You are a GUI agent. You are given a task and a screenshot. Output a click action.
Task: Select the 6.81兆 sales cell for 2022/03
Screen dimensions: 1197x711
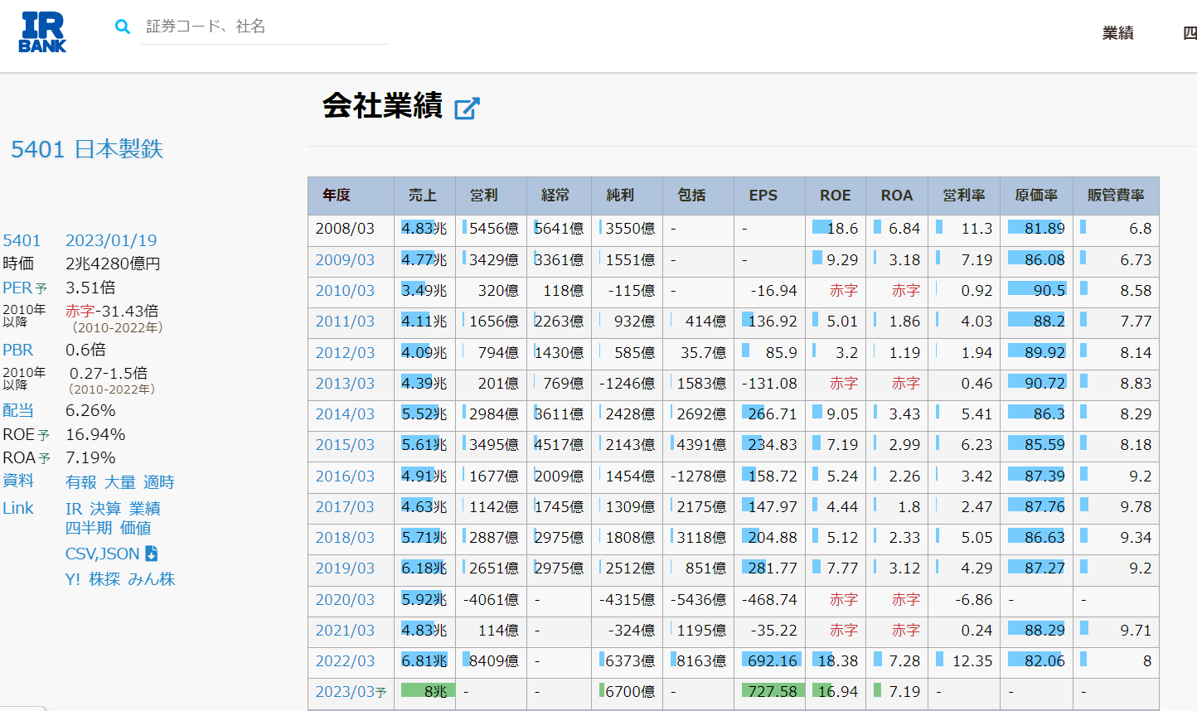424,661
